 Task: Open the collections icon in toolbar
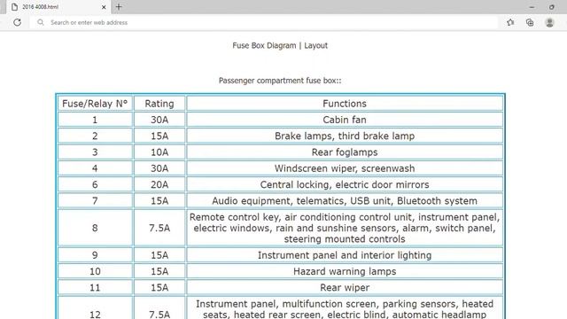[x=530, y=22]
